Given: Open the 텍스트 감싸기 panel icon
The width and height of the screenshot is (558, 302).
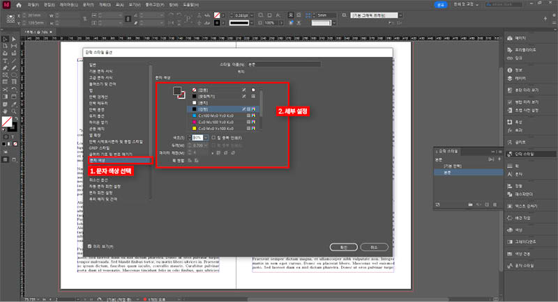Looking at the screenshot, I should pyautogui.click(x=510, y=206).
